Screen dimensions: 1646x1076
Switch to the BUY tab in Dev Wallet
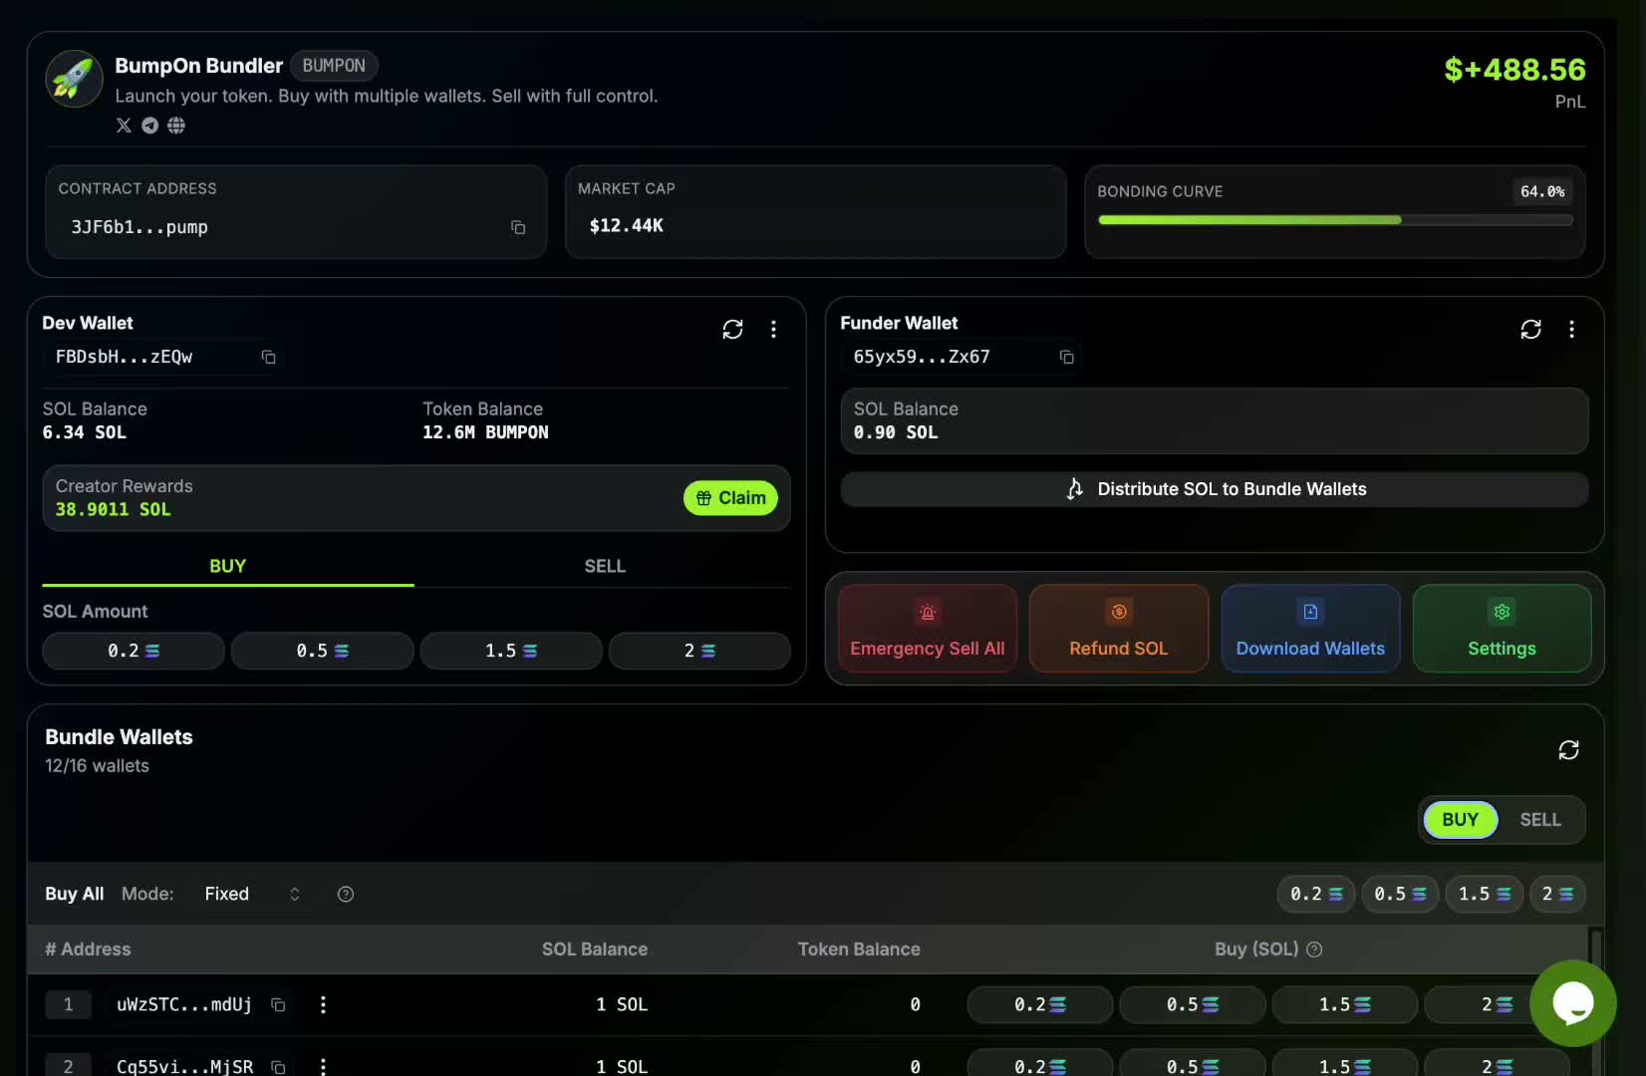(227, 565)
